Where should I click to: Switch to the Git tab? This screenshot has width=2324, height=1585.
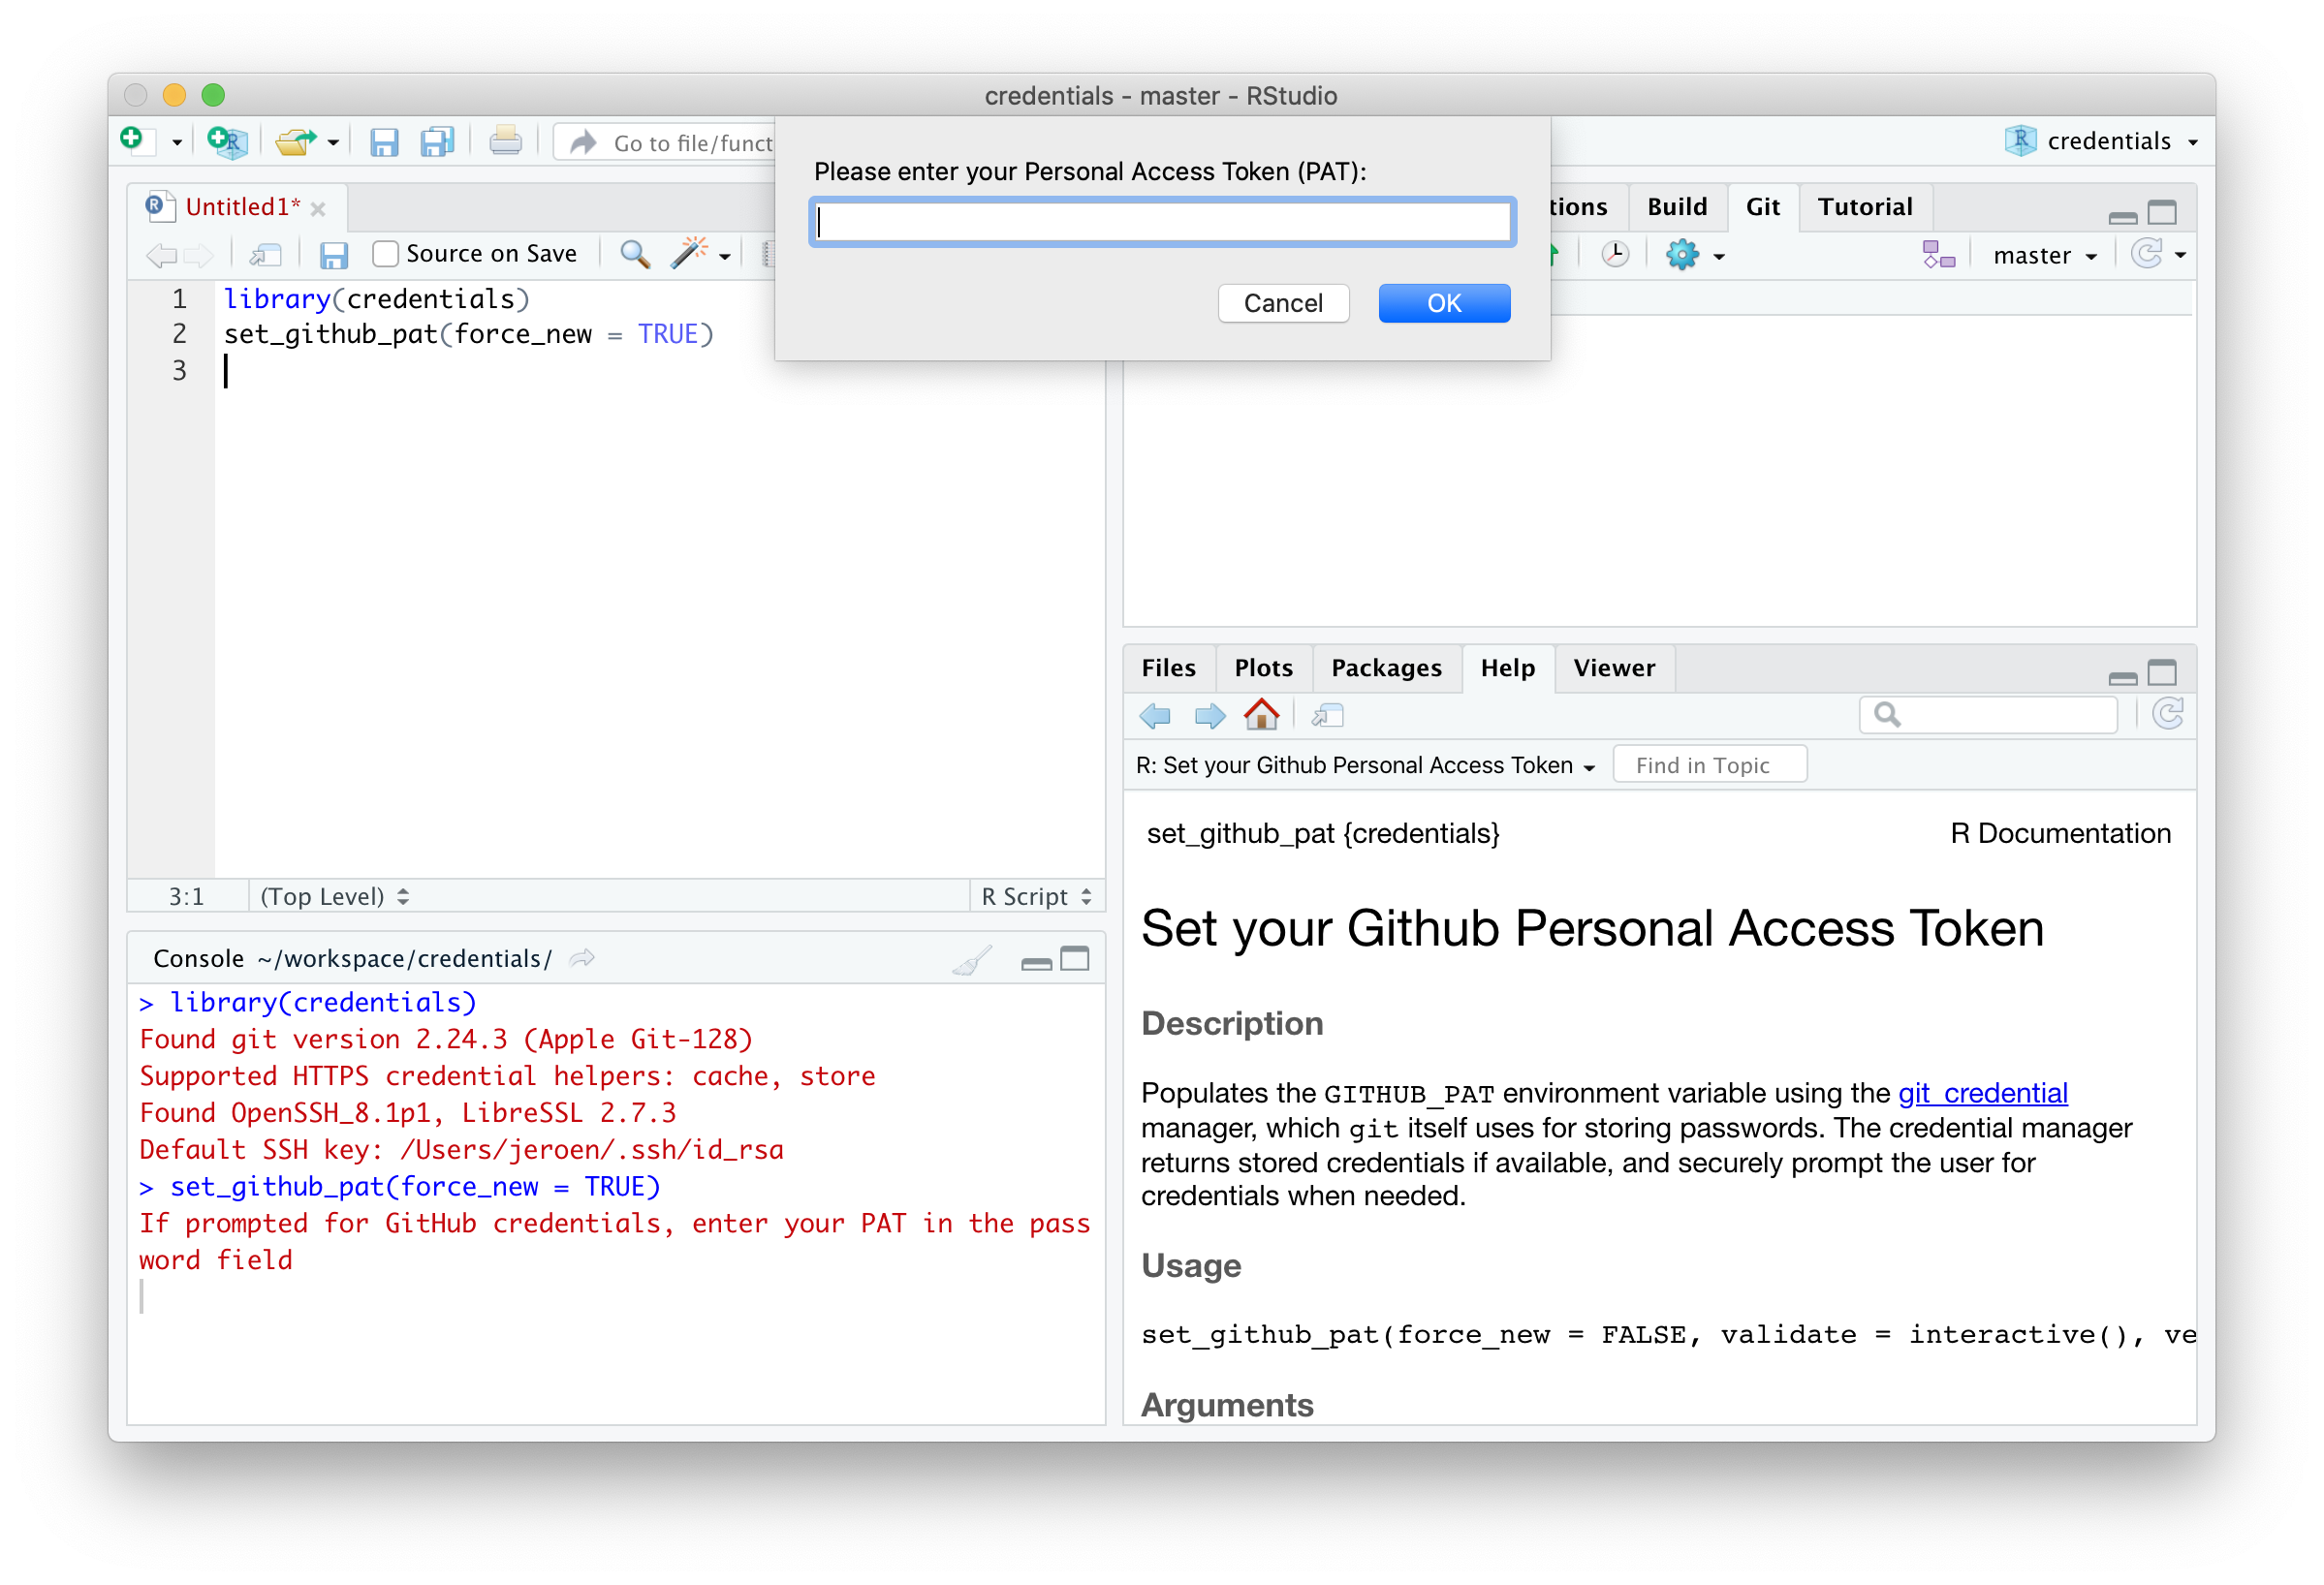tap(1762, 207)
